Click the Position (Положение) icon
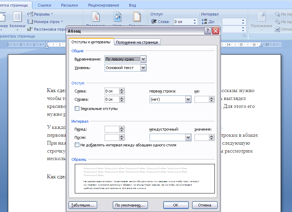The height and width of the screenshot is (212, 292). click(x=262, y=17)
